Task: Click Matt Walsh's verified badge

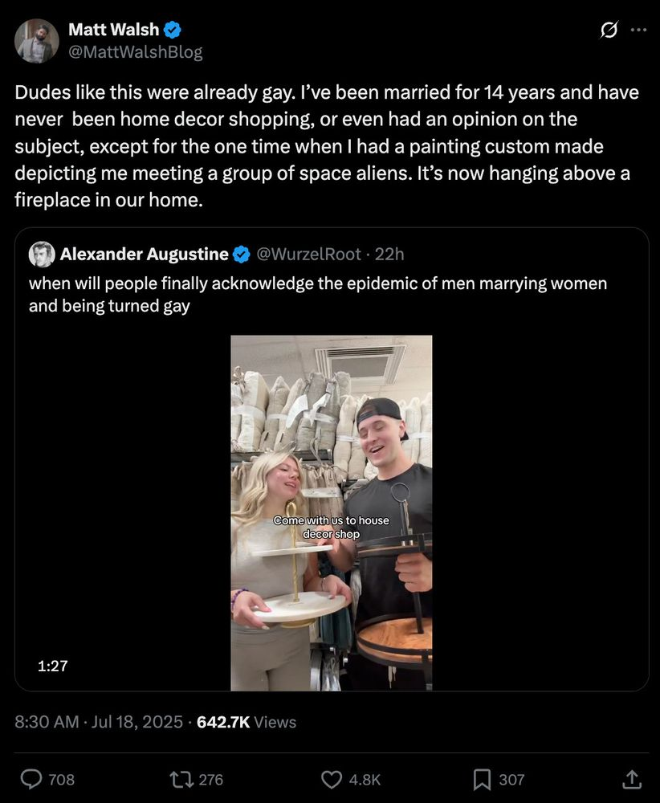Action: pos(173,31)
